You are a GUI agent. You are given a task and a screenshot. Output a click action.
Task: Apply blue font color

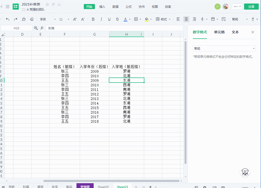(x=125, y=19)
